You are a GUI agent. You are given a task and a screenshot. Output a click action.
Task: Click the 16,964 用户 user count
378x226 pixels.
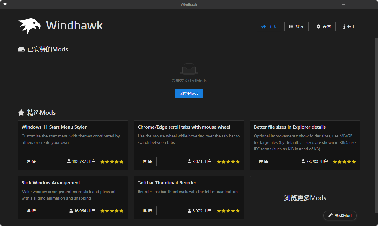click(x=85, y=211)
